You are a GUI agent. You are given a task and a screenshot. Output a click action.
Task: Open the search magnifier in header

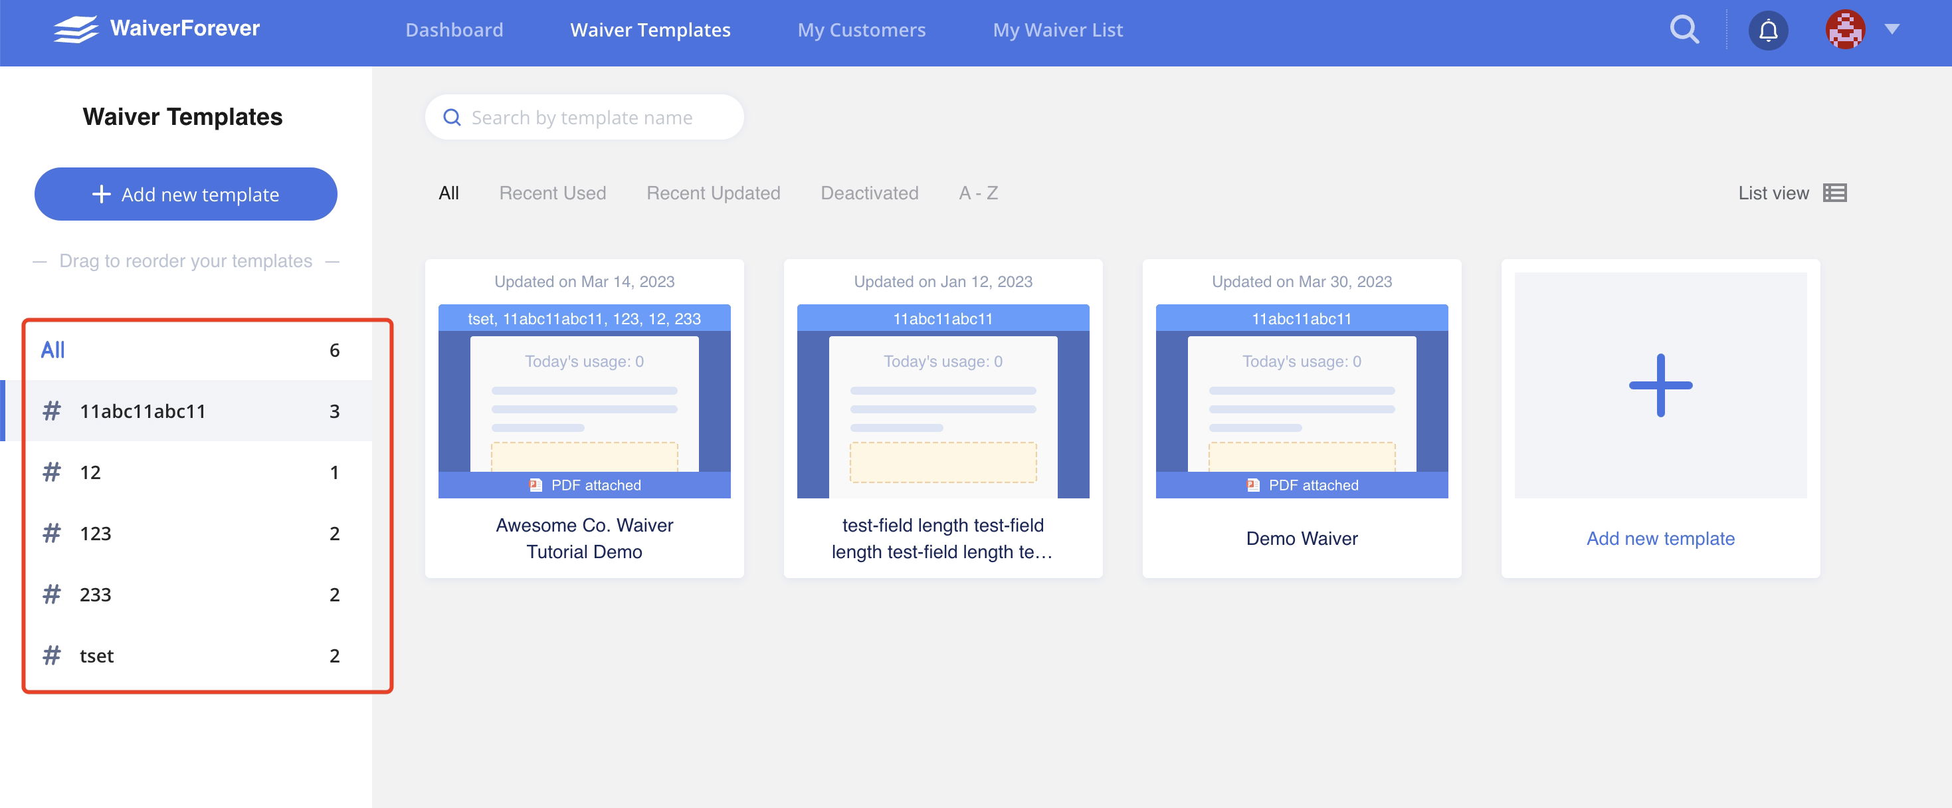[x=1684, y=29]
